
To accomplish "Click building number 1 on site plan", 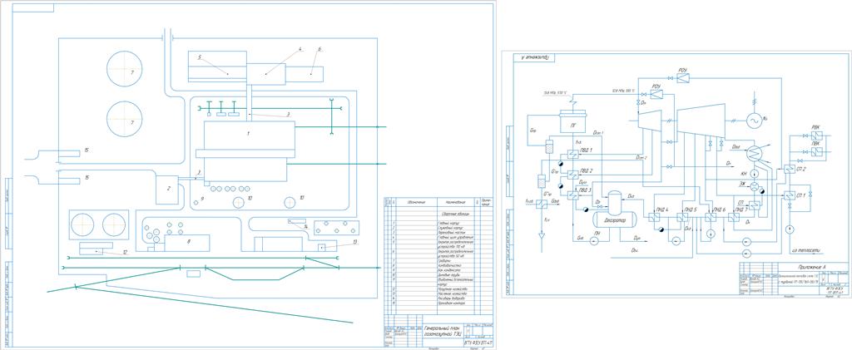I will pos(248,133).
